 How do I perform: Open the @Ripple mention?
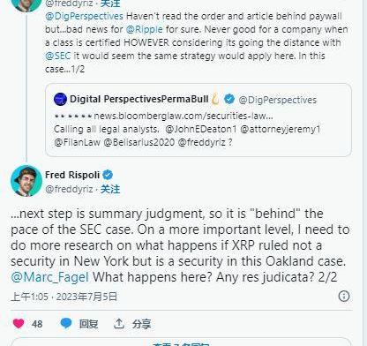[144, 29]
